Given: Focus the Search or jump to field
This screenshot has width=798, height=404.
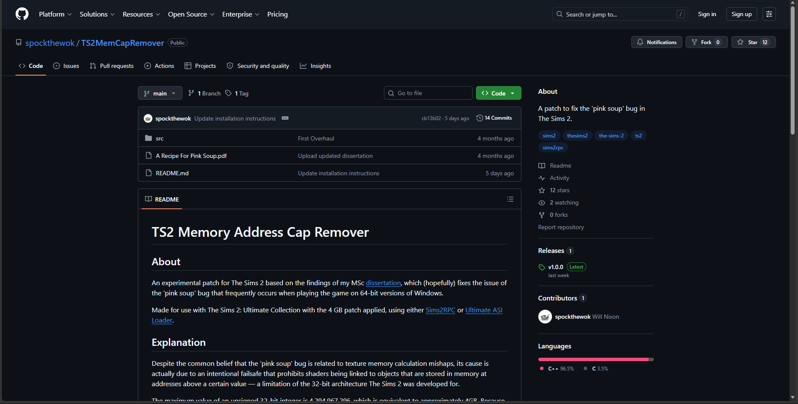Looking at the screenshot, I should pyautogui.click(x=620, y=14).
